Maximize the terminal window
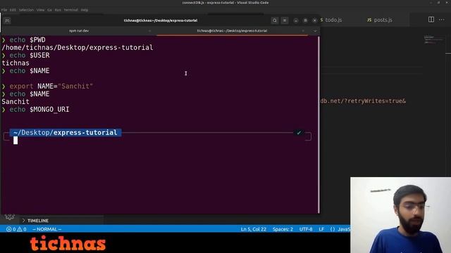Image resolution: width=451 pixels, height=253 pixels. [305, 20]
